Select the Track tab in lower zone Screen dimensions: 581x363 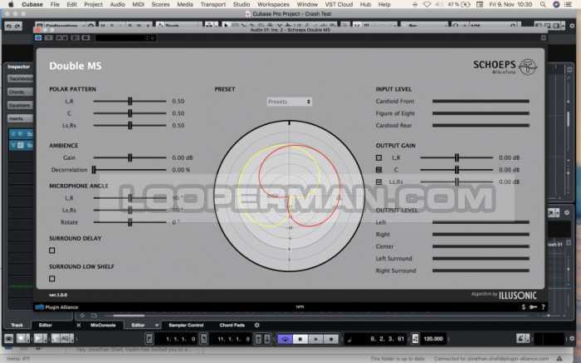(17, 325)
